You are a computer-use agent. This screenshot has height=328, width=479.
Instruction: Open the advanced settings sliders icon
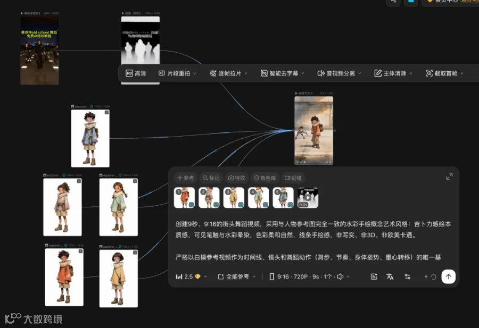[x=408, y=277]
